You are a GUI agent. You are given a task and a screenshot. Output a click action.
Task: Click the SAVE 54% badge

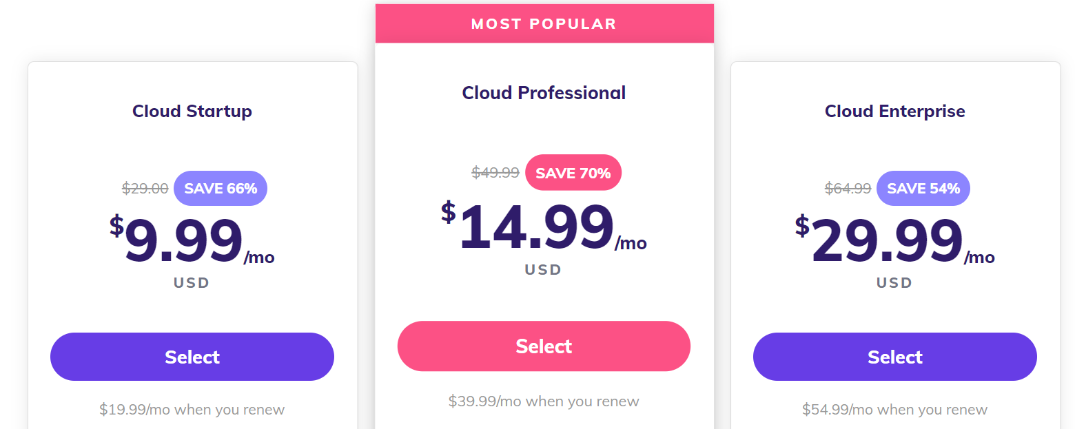coord(923,188)
